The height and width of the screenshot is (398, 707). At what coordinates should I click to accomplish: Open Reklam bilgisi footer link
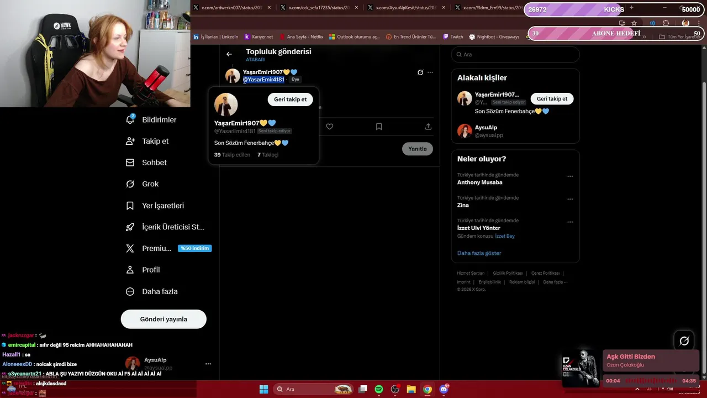click(x=522, y=282)
